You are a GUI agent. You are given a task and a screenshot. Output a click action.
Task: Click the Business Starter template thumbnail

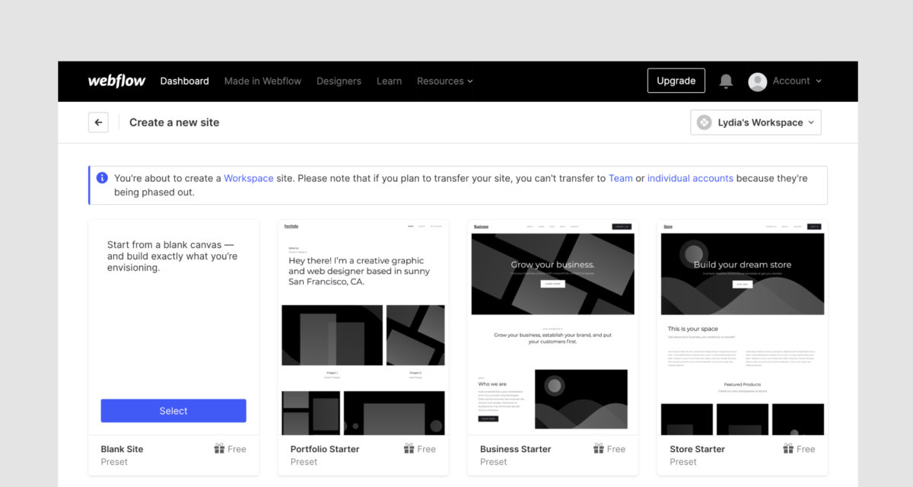552,327
